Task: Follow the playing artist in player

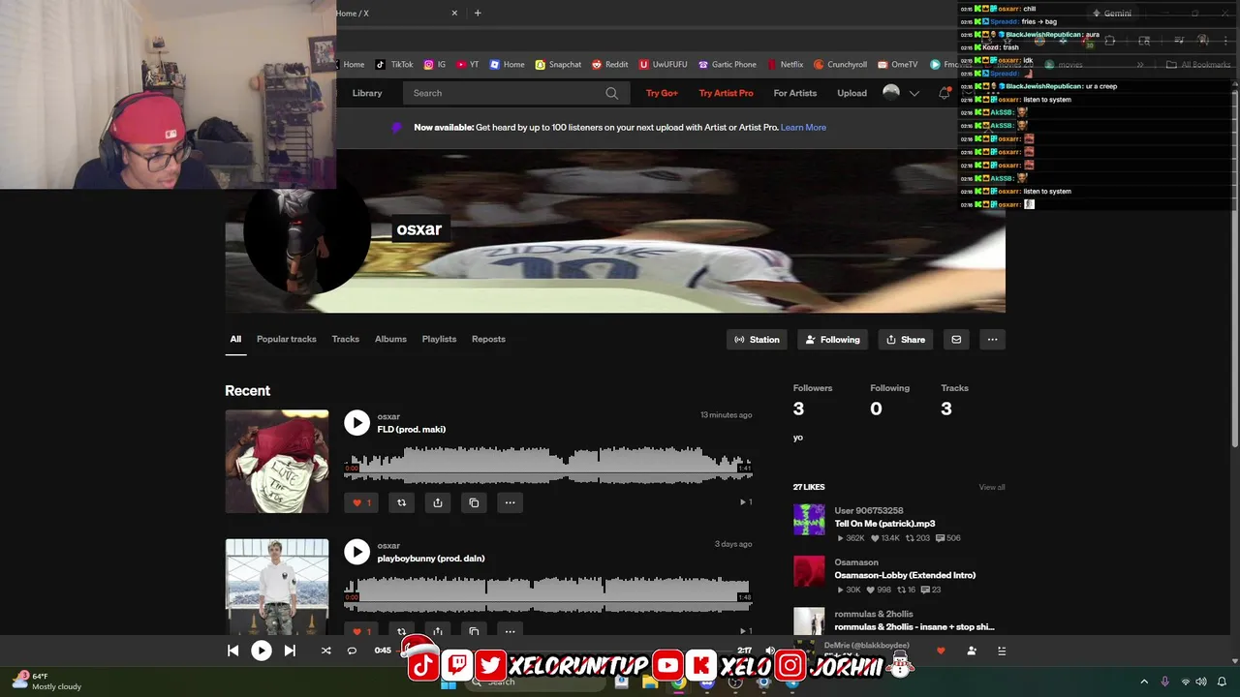Action: 972,651
